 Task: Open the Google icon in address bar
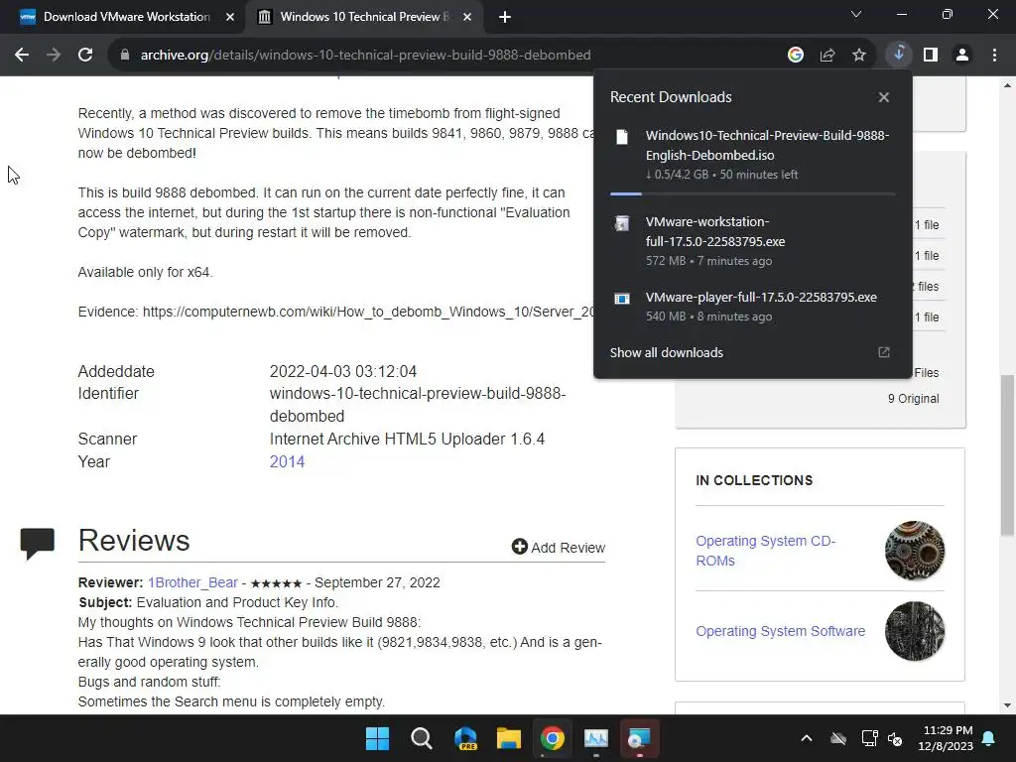795,56
